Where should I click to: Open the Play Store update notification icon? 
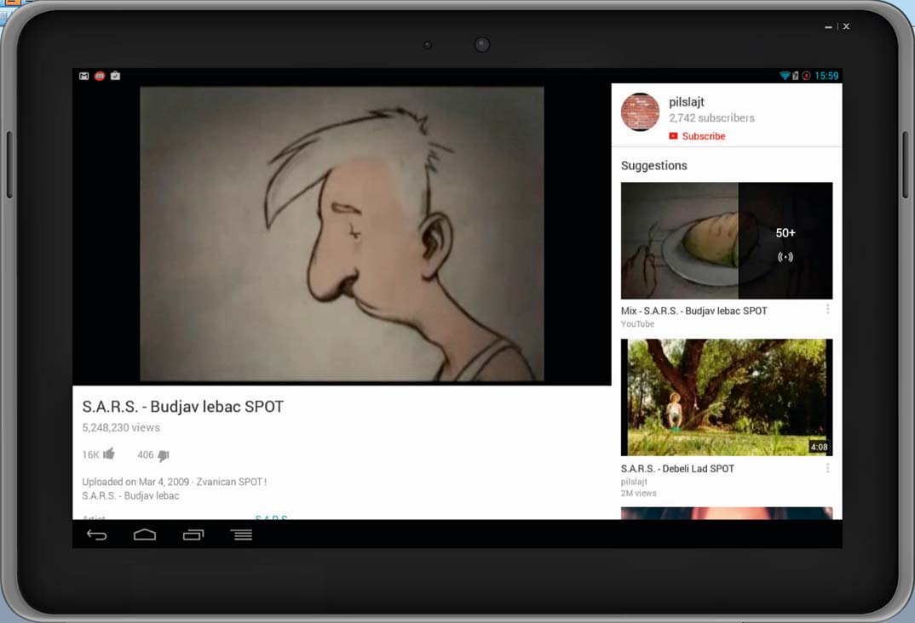pos(116,76)
